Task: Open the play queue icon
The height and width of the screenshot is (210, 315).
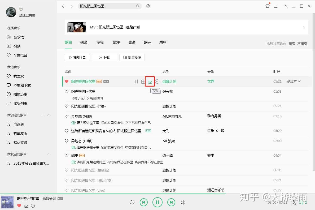Action: click(303, 203)
